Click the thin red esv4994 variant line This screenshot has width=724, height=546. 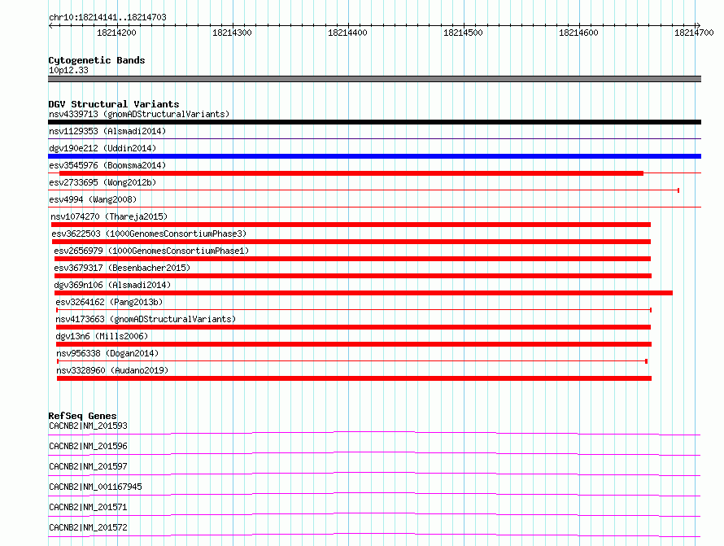[374, 207]
